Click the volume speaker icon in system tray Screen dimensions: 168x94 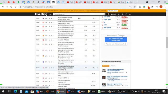pyautogui.click(x=145, y=91)
